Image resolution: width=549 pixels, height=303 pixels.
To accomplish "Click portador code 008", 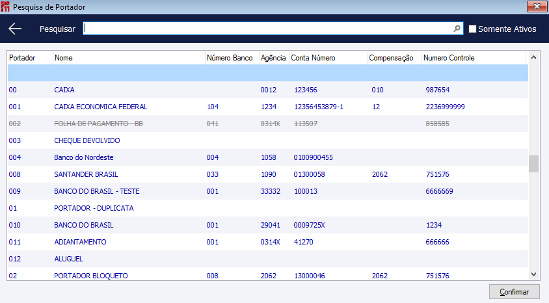I will (15, 174).
